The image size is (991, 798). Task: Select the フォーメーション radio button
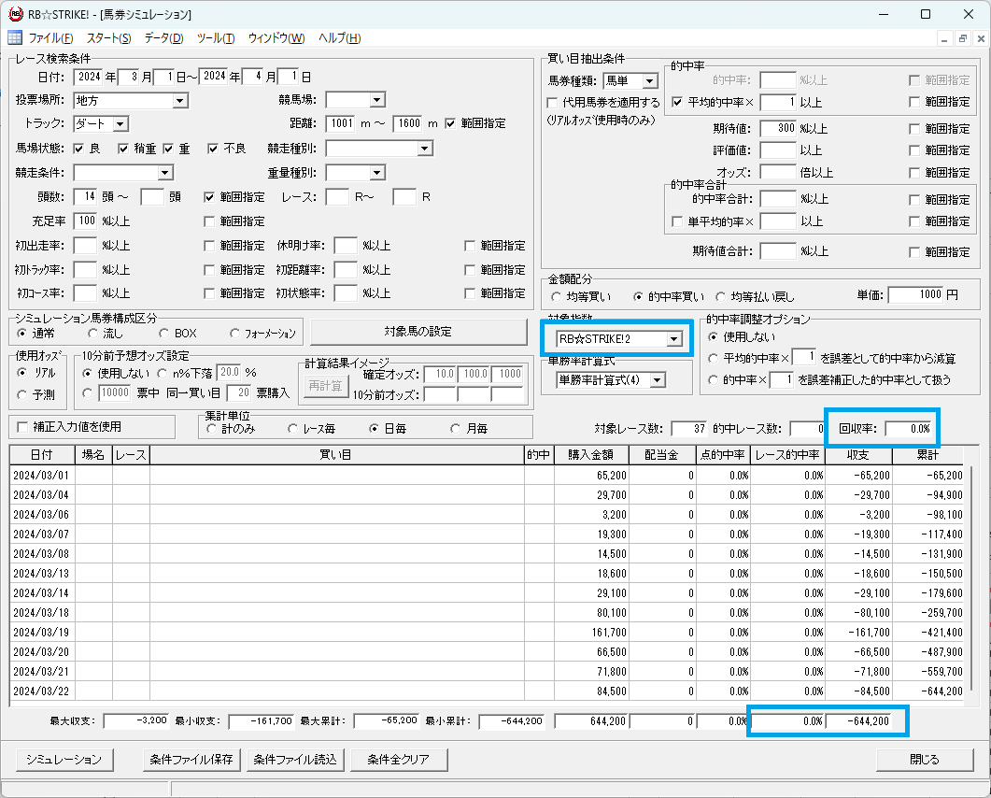pos(234,334)
